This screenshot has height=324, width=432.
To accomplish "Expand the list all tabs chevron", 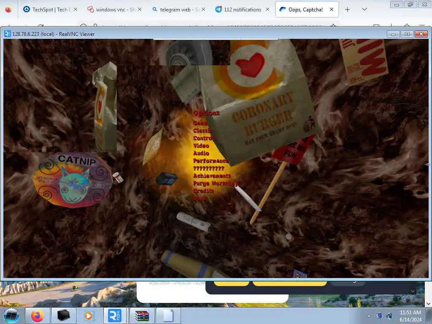I will pyautogui.click(x=364, y=10).
